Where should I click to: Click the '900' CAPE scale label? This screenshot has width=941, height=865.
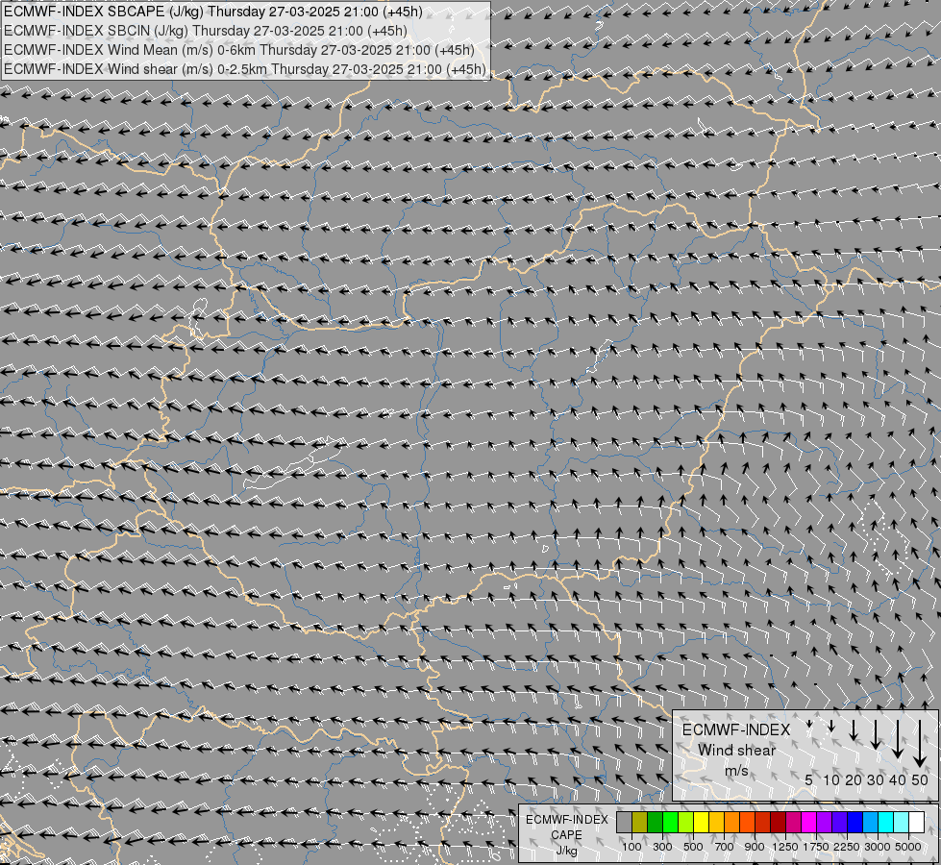pos(755,847)
